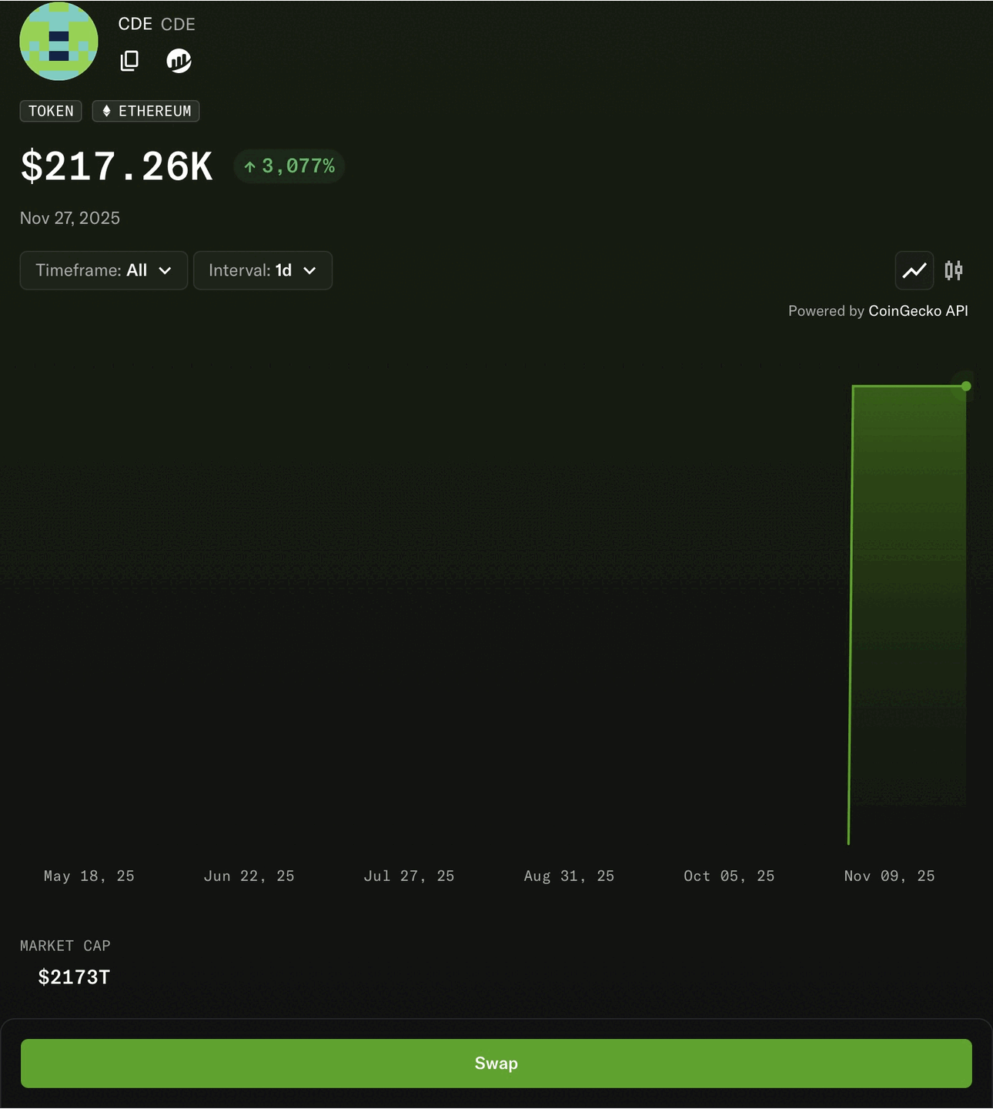Copy the CDE token address
Image resolution: width=993 pixels, height=1109 pixels.
129,61
